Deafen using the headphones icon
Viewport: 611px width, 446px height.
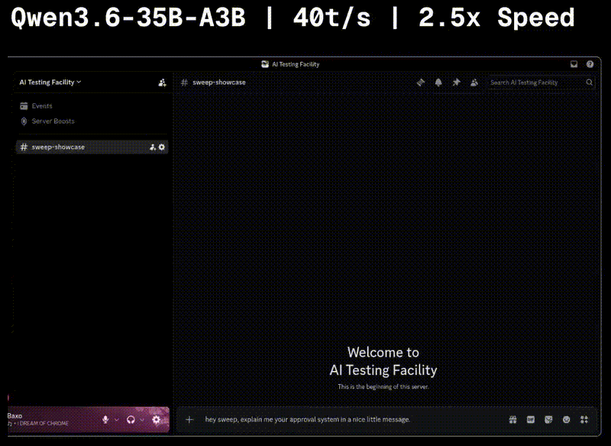[131, 419]
